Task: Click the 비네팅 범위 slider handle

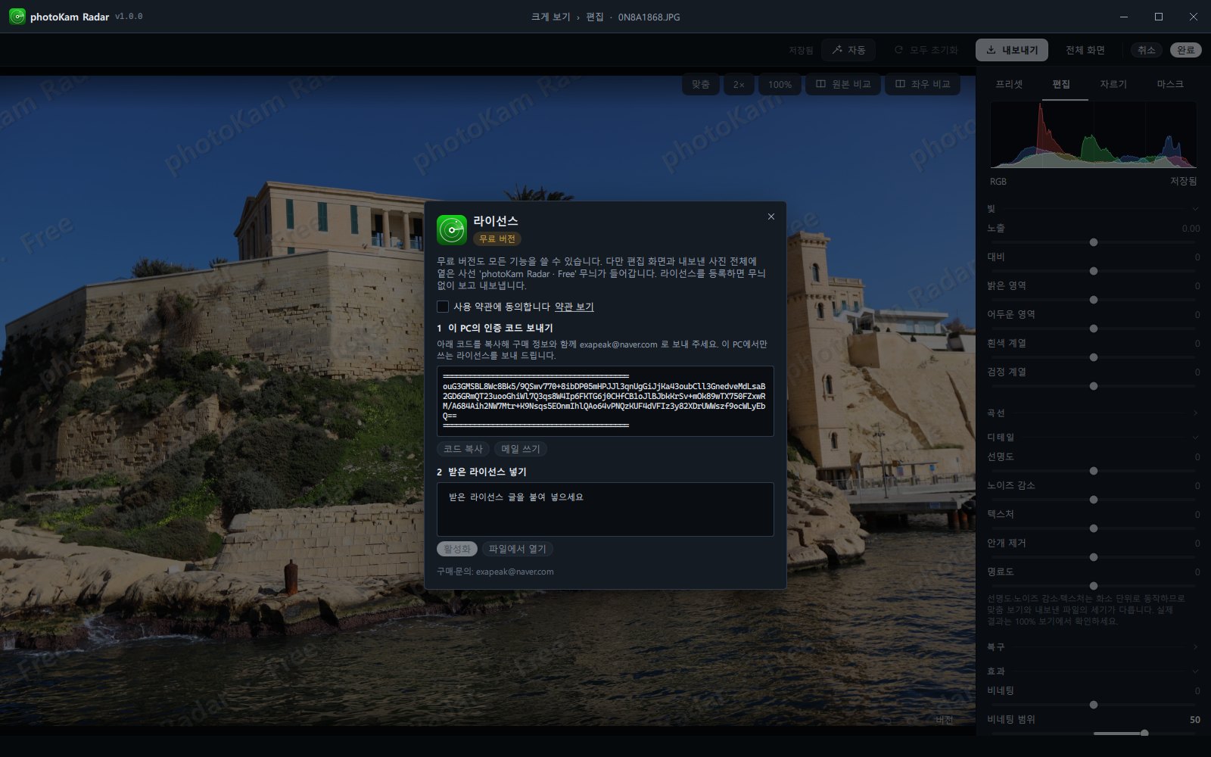Action: pos(1144,733)
